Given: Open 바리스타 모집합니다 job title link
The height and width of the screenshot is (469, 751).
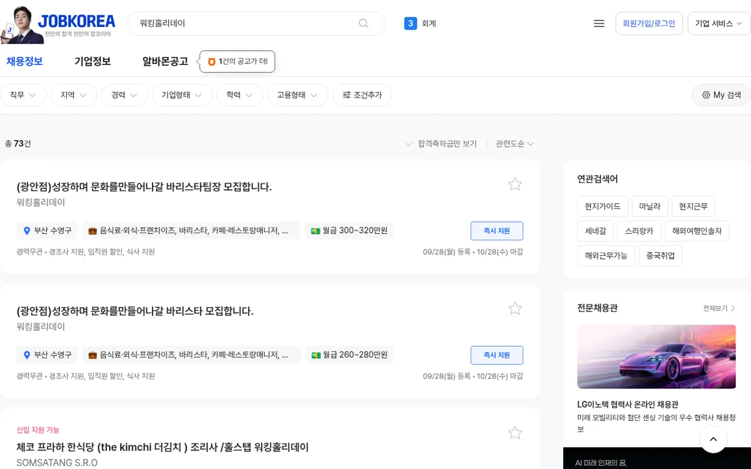Looking at the screenshot, I should click(x=135, y=311).
